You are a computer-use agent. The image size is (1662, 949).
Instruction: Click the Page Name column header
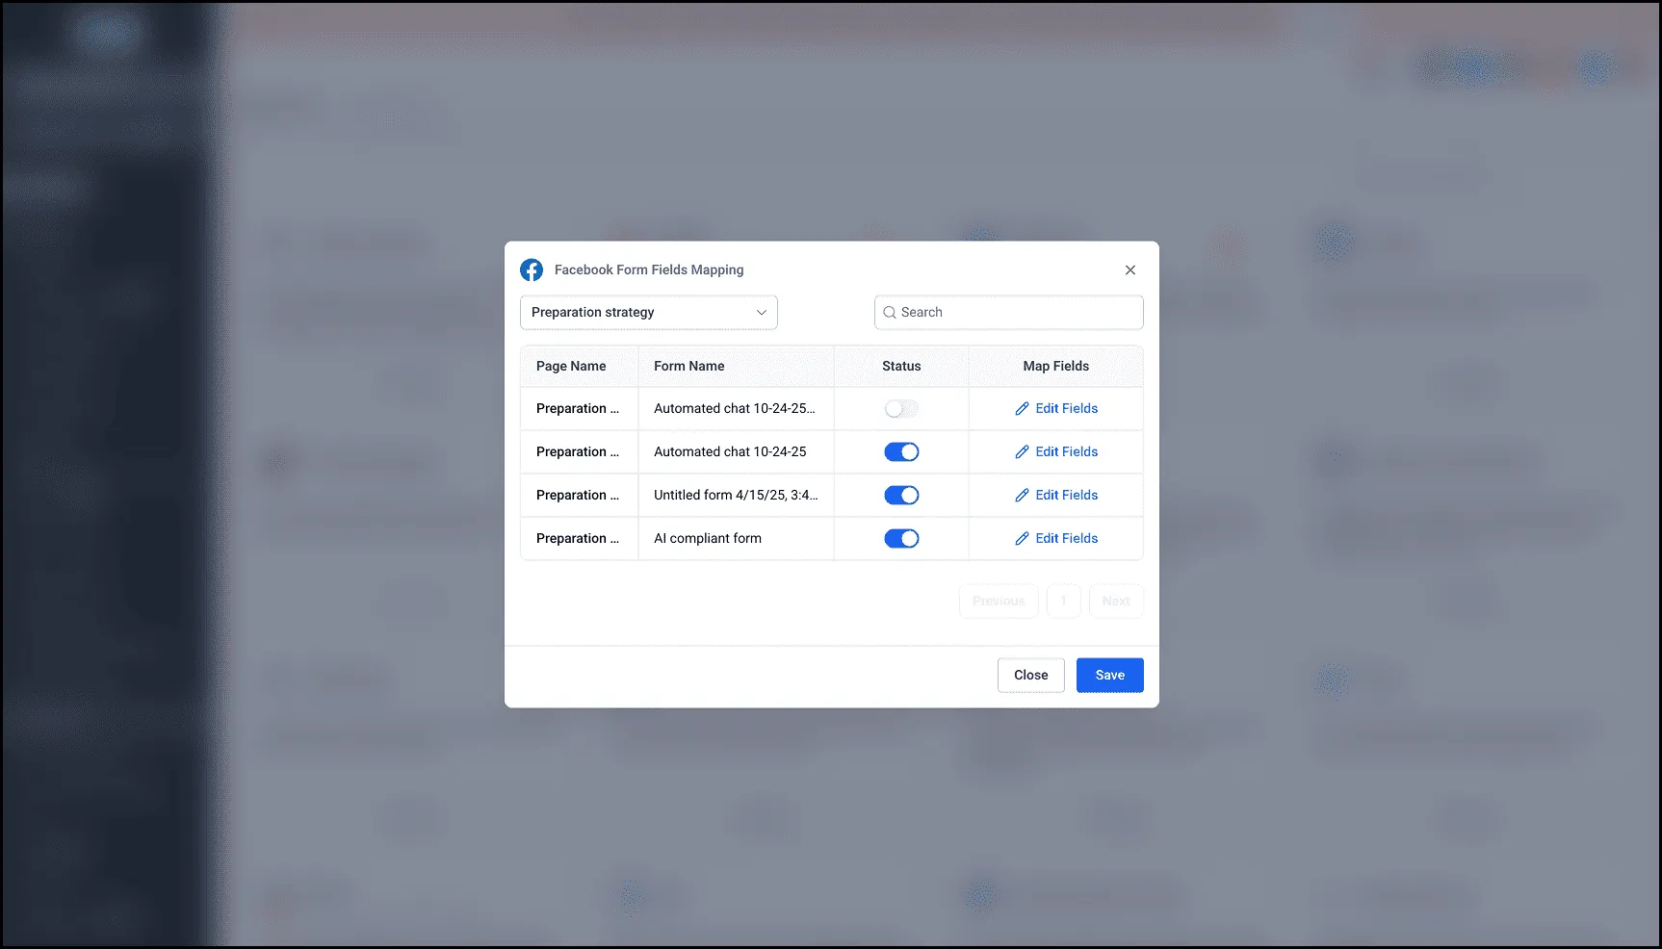[x=571, y=367]
